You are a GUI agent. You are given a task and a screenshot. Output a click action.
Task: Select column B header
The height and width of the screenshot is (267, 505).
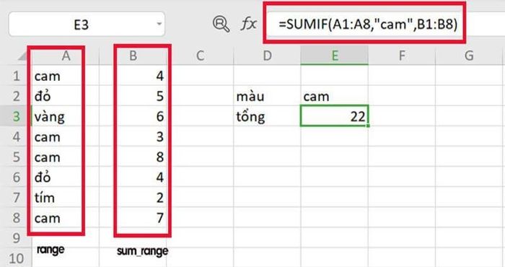pyautogui.click(x=133, y=56)
